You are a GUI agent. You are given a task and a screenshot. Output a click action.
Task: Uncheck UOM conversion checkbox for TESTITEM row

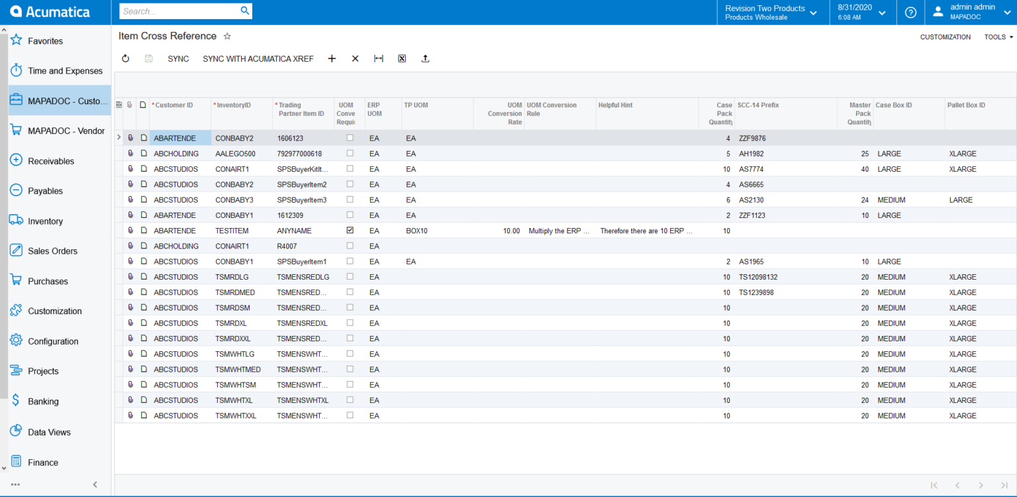click(x=350, y=231)
